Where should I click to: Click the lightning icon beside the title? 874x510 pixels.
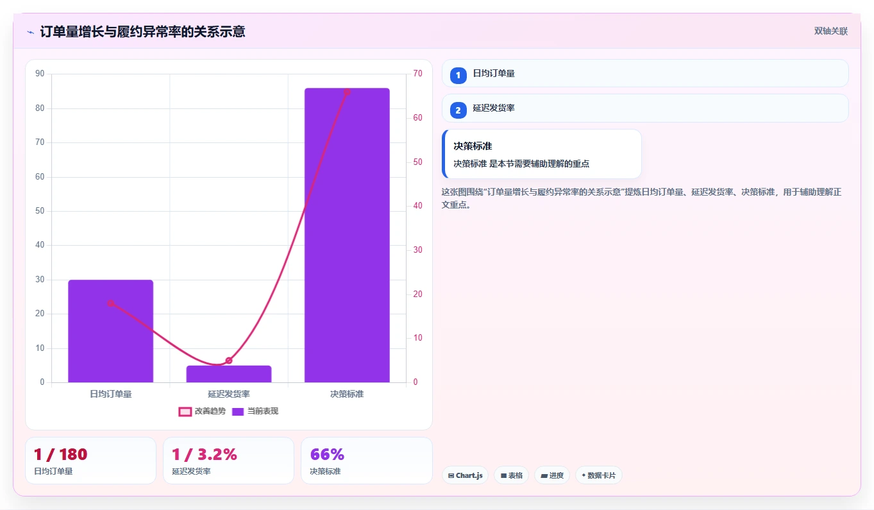(x=30, y=32)
